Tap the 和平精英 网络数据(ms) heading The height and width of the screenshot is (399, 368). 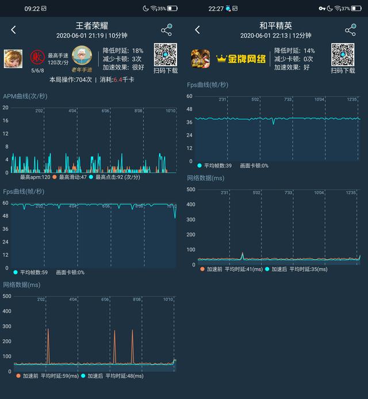coord(206,178)
